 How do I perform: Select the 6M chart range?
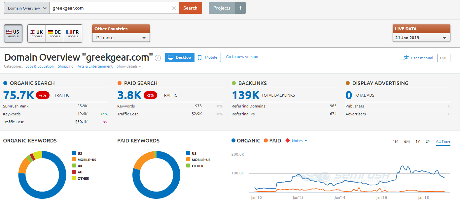coord(407,141)
